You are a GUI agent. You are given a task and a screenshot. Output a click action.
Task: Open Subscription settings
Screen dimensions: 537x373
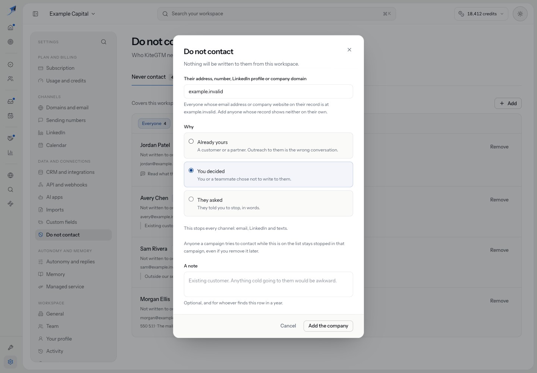coord(73,68)
